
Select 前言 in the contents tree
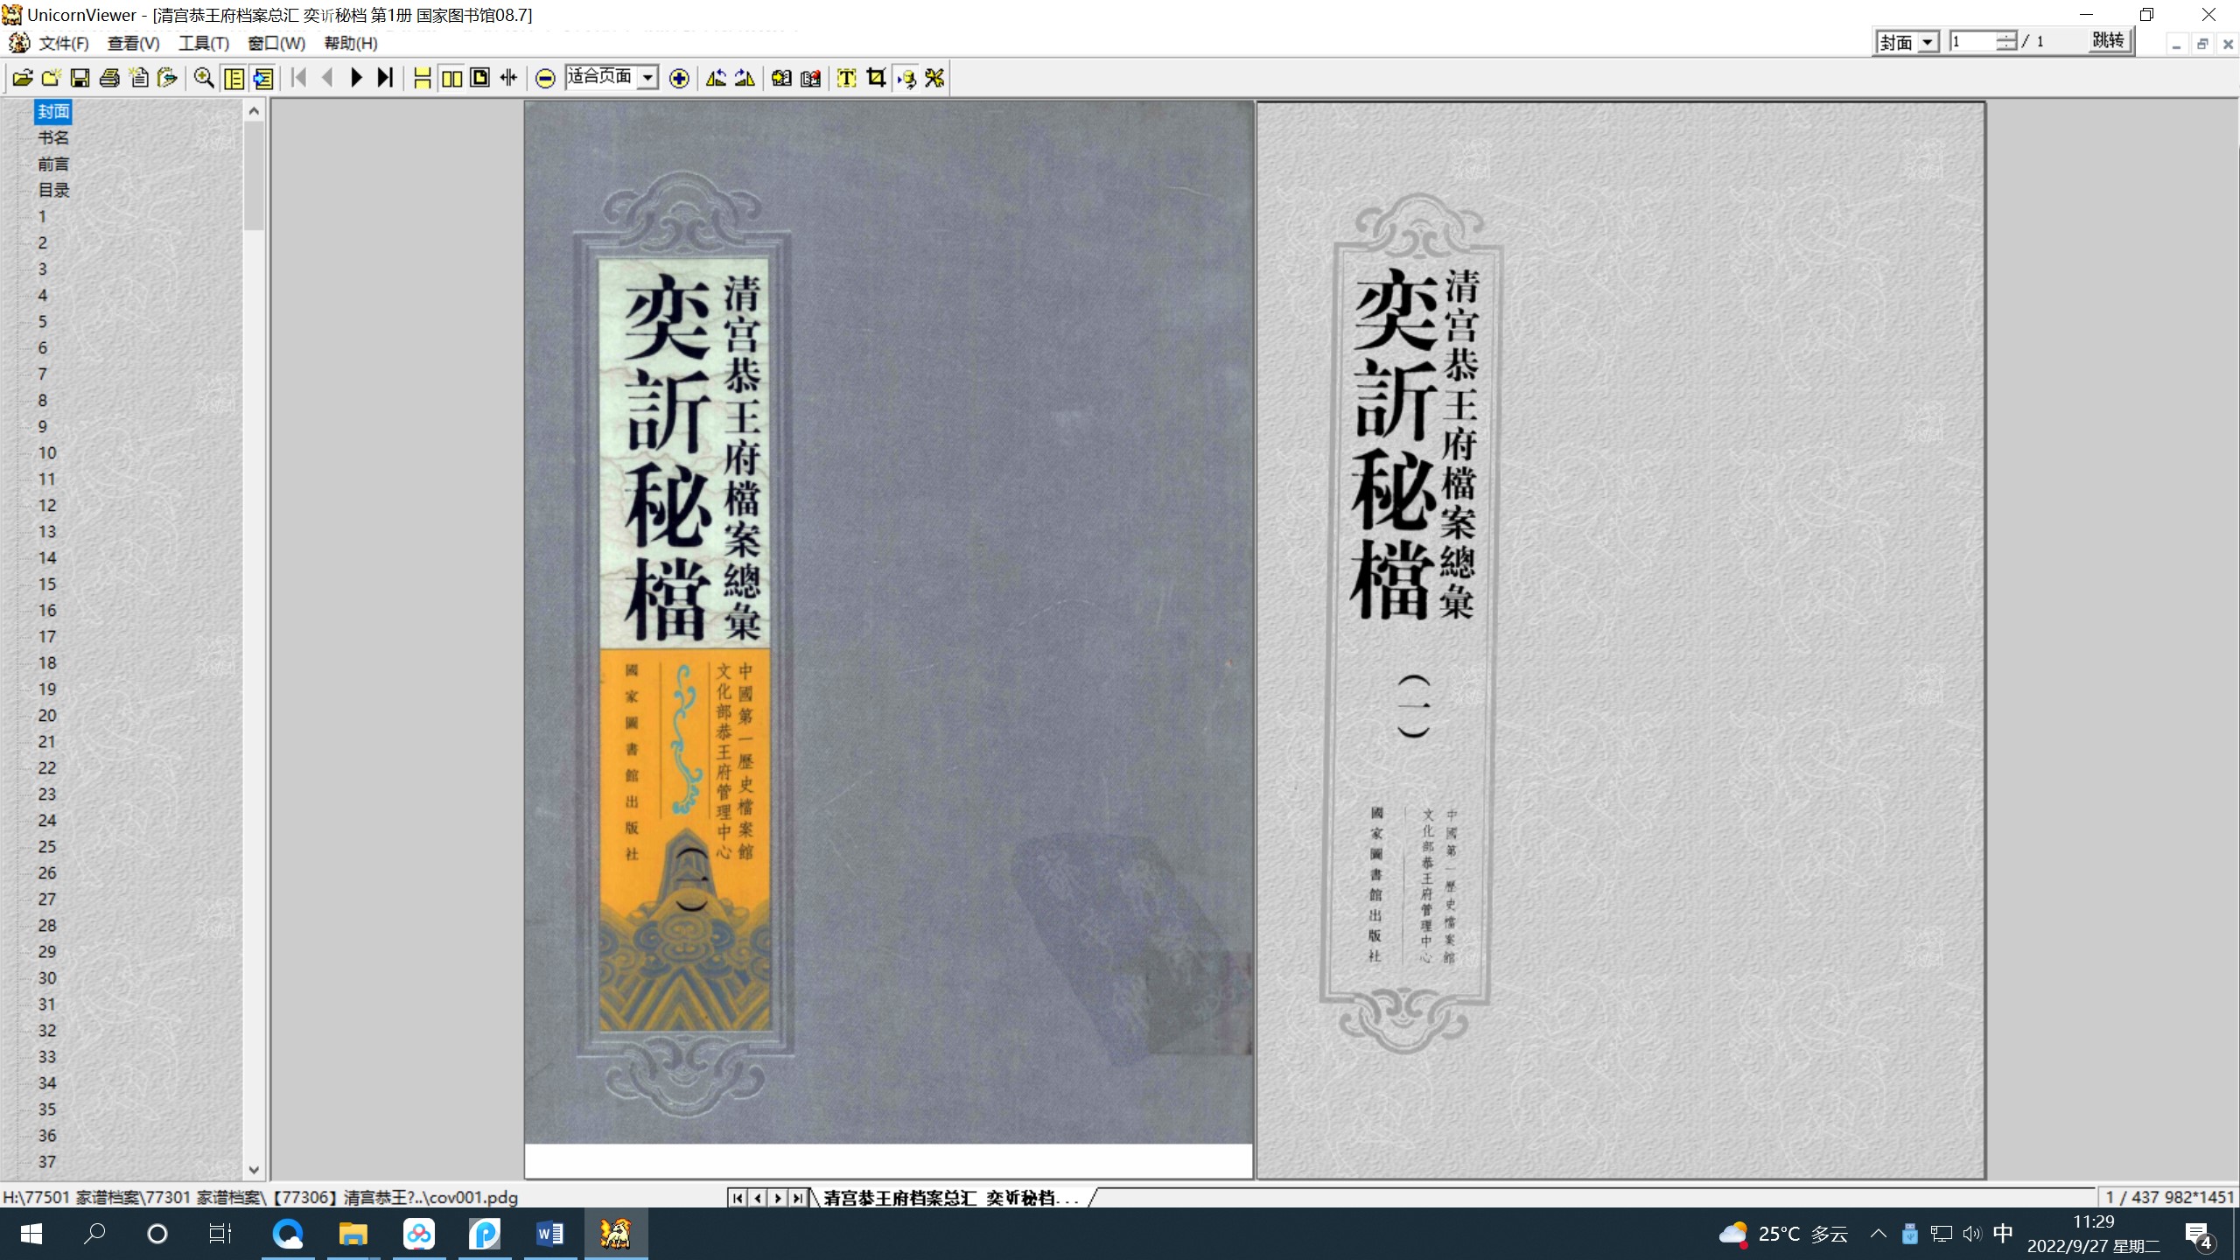[x=53, y=164]
